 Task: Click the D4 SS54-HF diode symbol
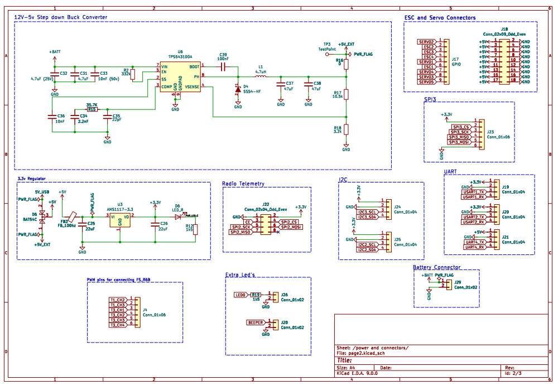[238, 88]
